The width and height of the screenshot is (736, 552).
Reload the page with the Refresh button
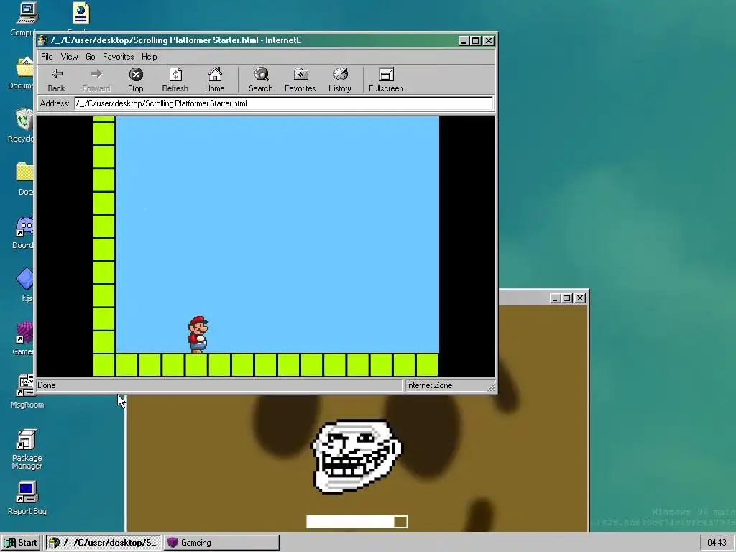click(175, 80)
